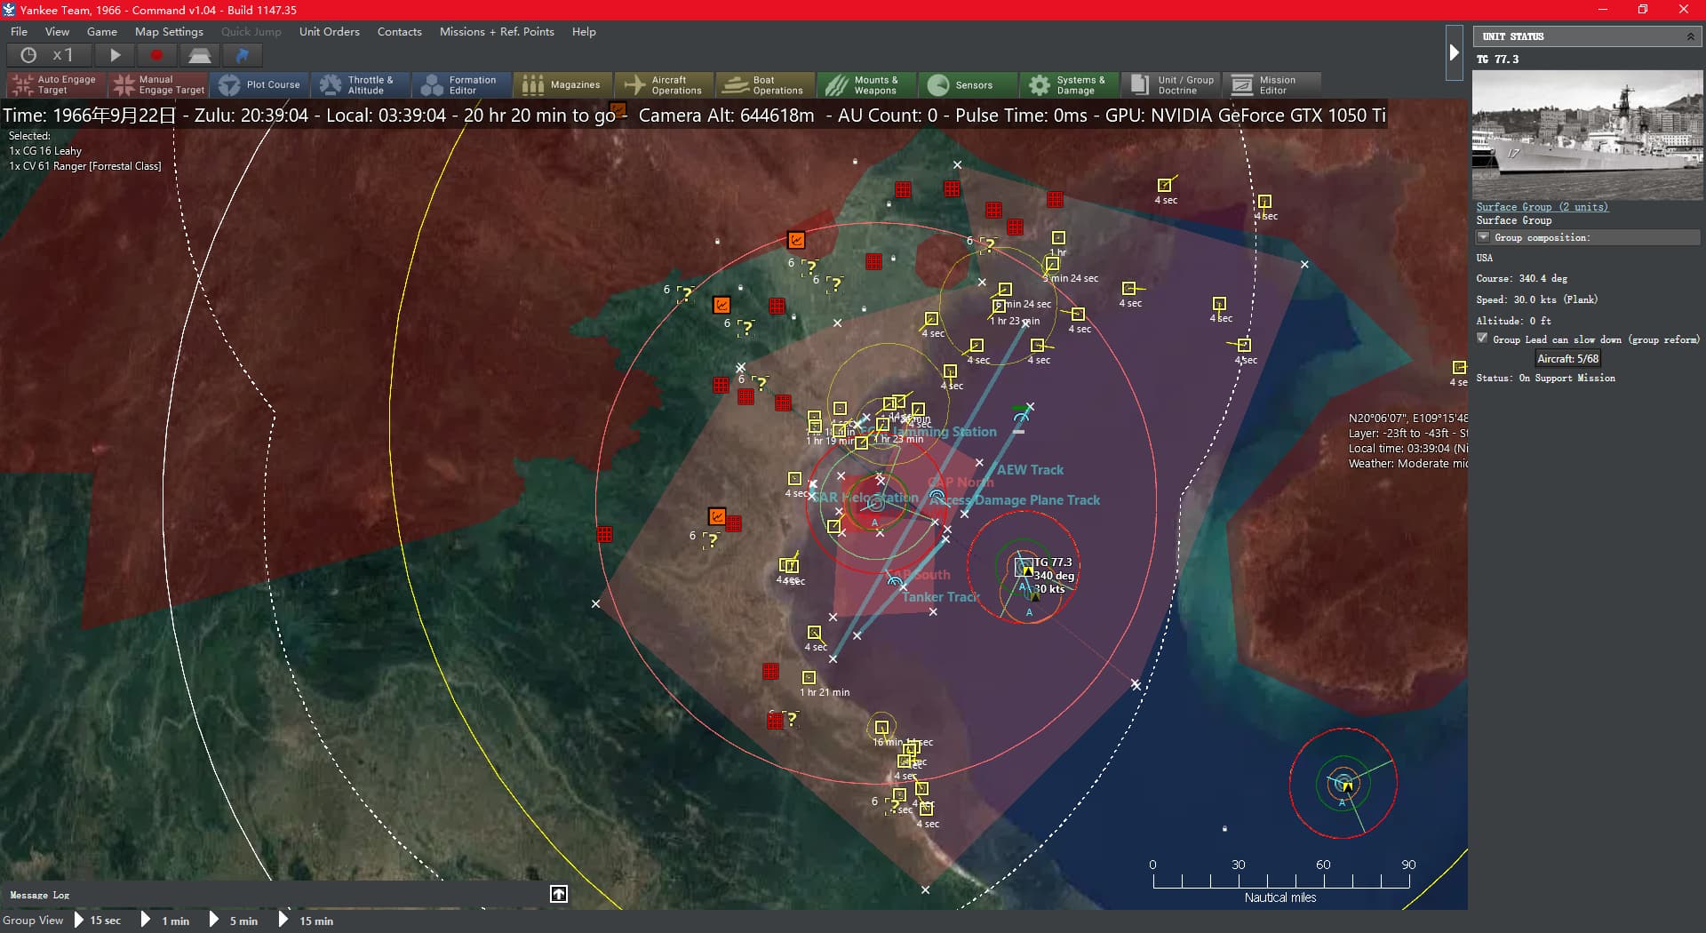Open the Game menu
Viewport: 1706px width, 933px height.
click(x=102, y=31)
